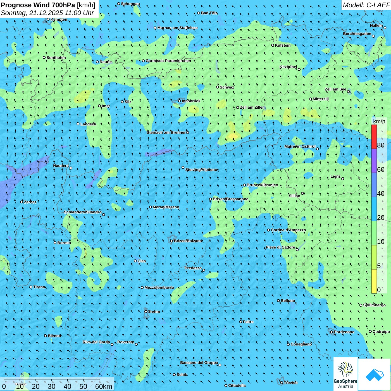Click the Lienz city label
This screenshot has width=391, height=391.
click(x=335, y=177)
